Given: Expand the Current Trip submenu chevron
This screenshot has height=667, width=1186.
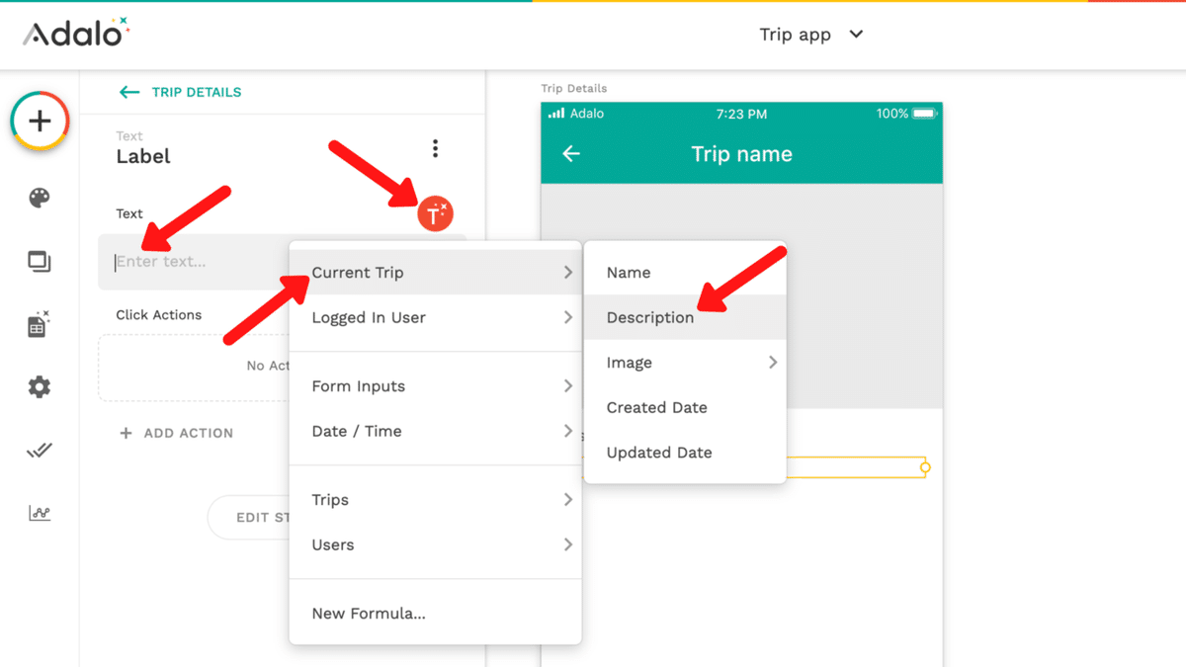Looking at the screenshot, I should pos(567,272).
